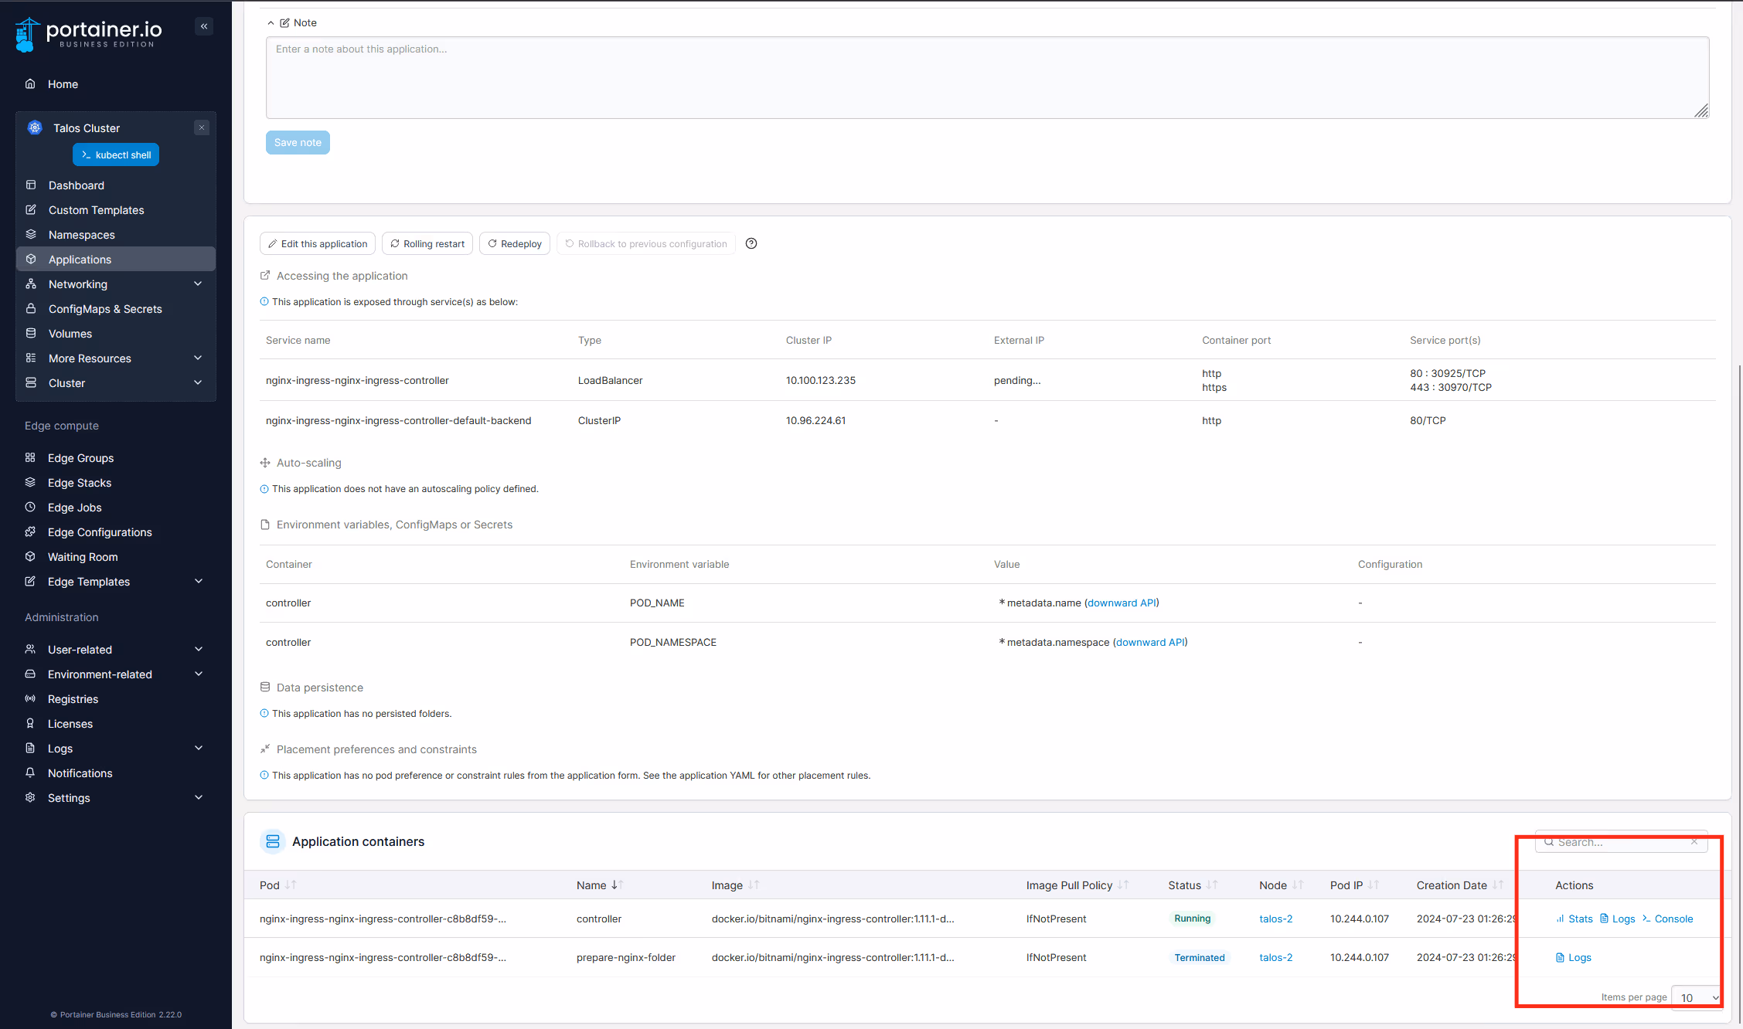Click the Terminated status badge
1743x1029 pixels.
tap(1200, 958)
